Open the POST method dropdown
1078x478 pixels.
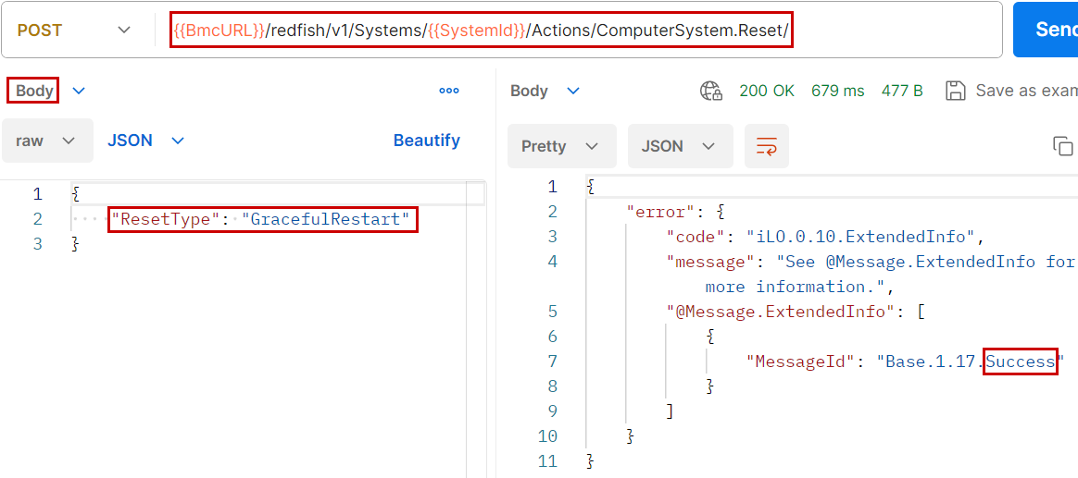[74, 31]
